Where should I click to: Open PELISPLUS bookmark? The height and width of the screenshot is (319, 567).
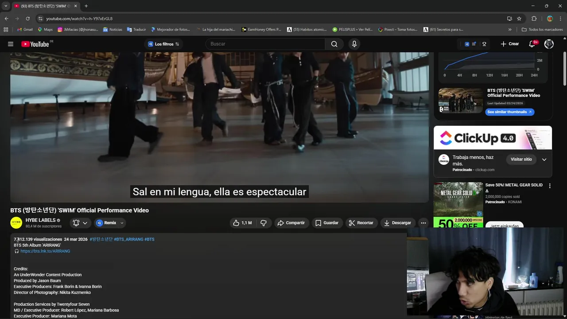pyautogui.click(x=353, y=30)
